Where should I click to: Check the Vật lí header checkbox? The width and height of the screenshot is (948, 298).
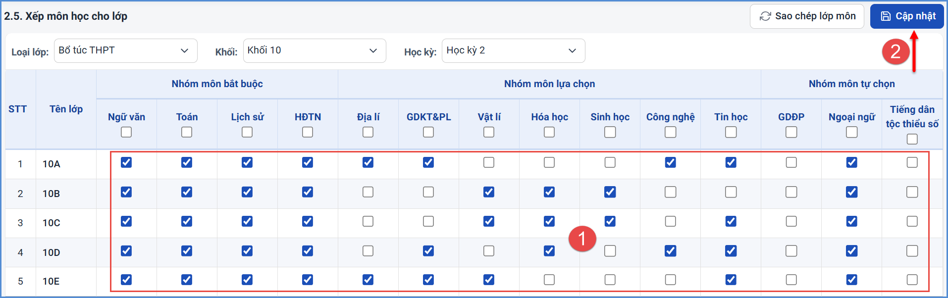point(489,132)
